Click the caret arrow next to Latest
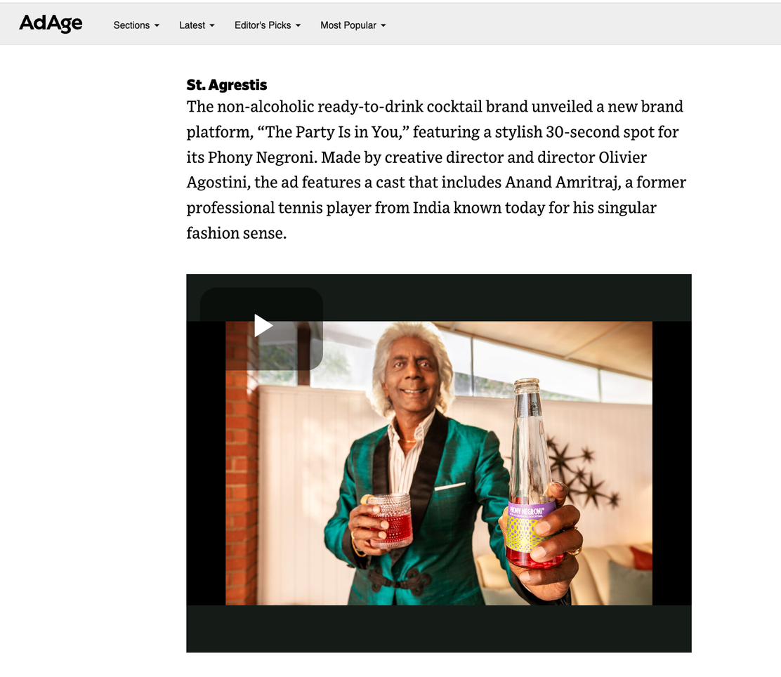The image size is (781, 677). pos(212,25)
